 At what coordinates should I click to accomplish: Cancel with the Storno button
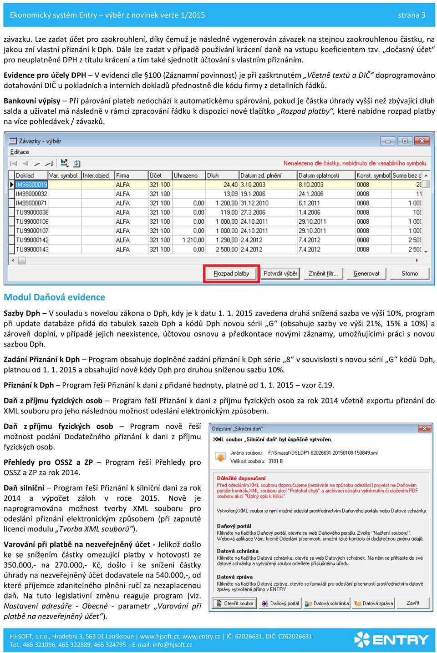(410, 273)
